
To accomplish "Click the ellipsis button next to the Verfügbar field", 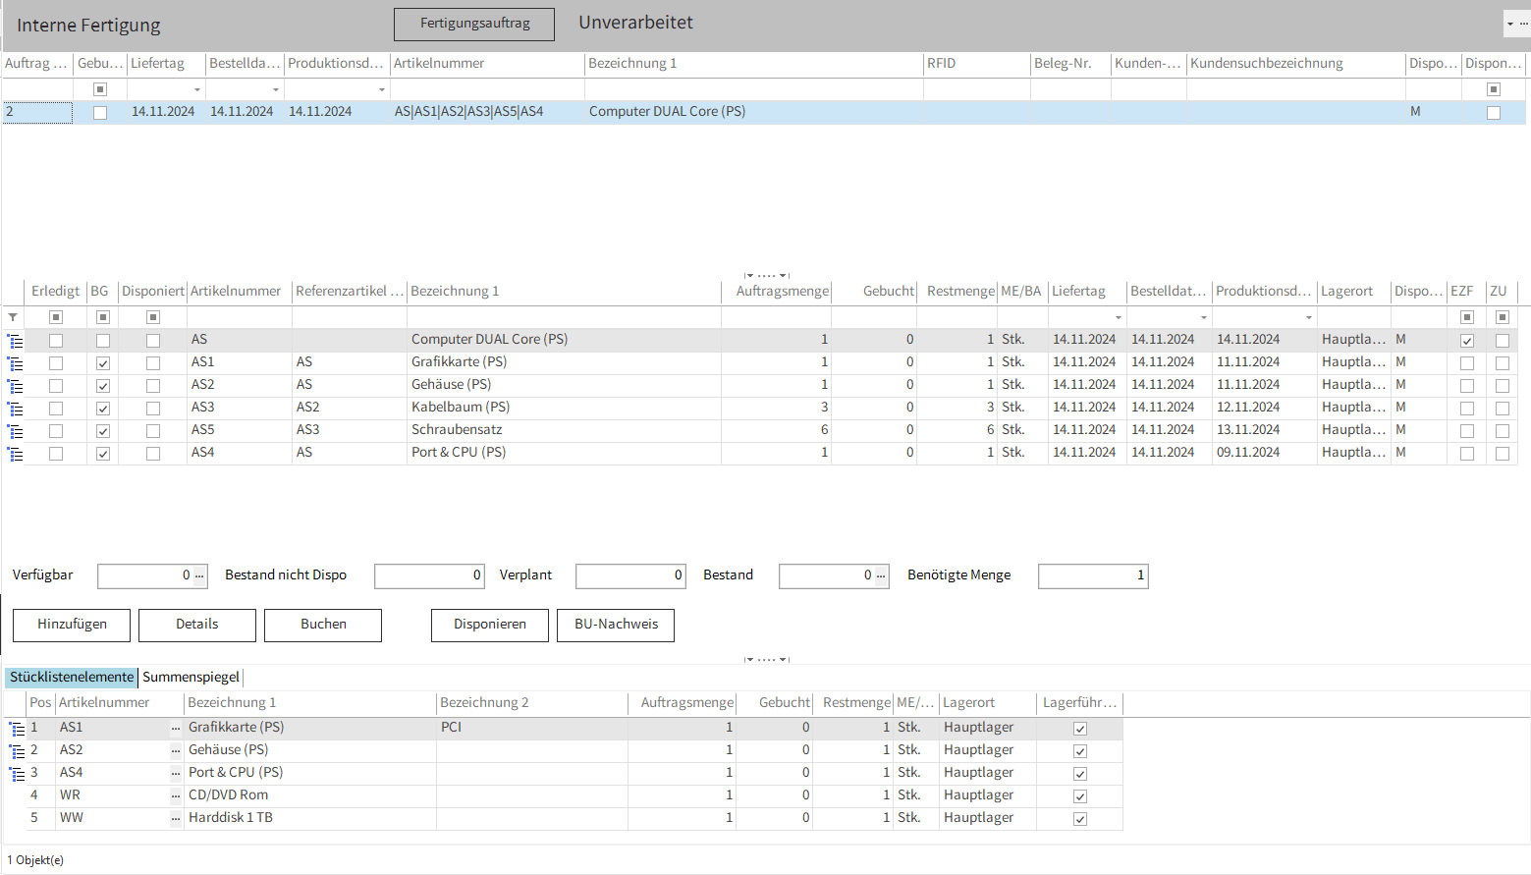I will [x=199, y=576].
